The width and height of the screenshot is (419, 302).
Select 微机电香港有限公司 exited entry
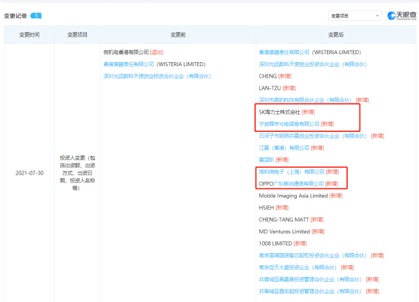133,52
